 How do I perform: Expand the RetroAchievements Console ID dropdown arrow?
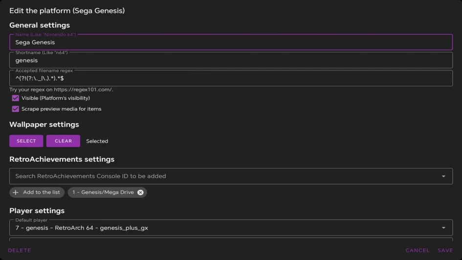(443, 176)
